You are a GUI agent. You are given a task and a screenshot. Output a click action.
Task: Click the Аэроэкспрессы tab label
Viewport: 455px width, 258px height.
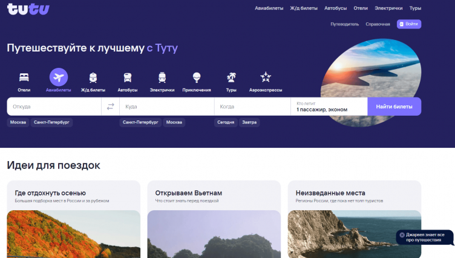266,90
